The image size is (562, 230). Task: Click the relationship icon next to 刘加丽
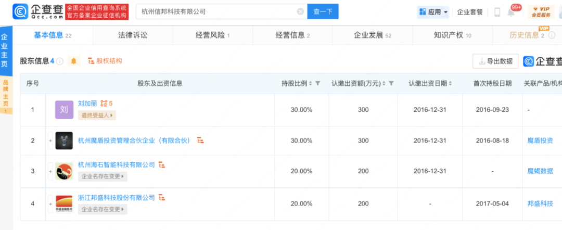[x=104, y=104]
